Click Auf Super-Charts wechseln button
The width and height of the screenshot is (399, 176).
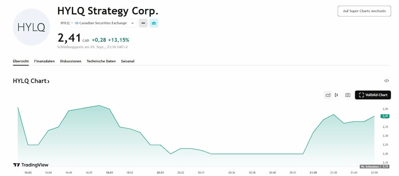[364, 11]
